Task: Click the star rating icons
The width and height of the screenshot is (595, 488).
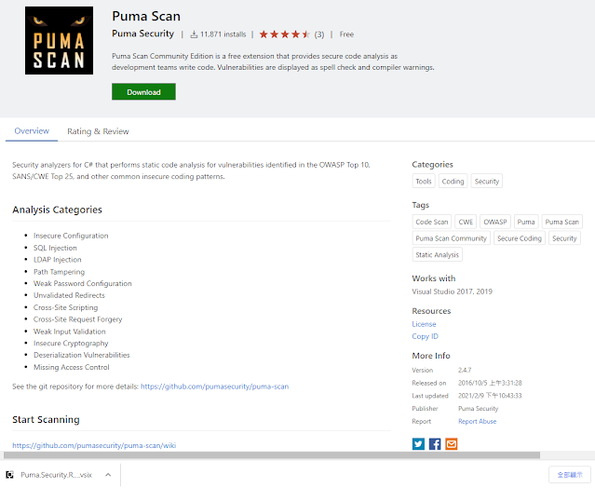Action: pos(285,34)
